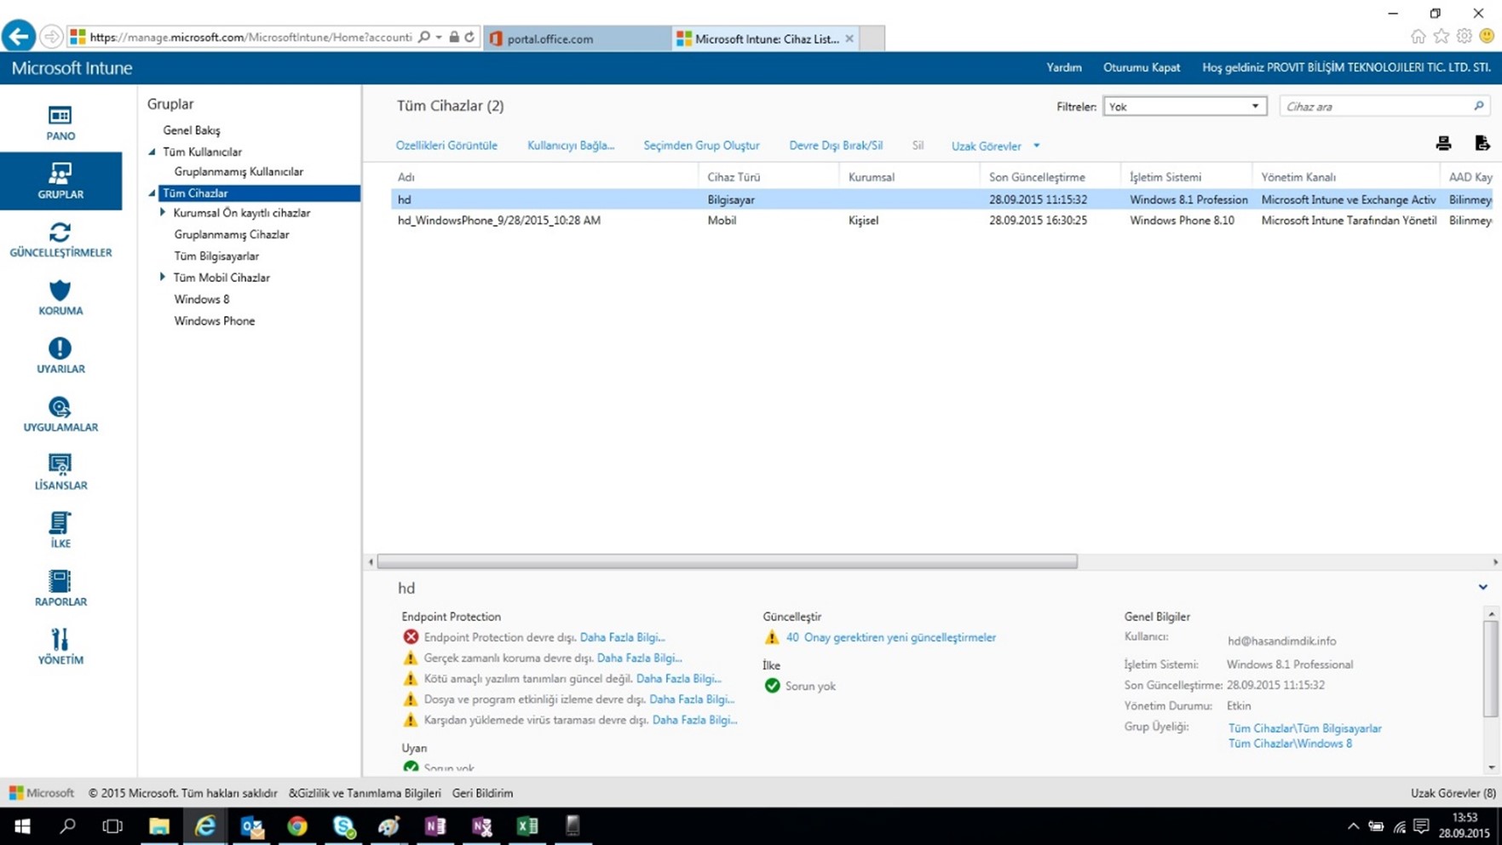Screen dimensions: 1502x845
Task: Open Skype from the taskbar
Action: 343,826
